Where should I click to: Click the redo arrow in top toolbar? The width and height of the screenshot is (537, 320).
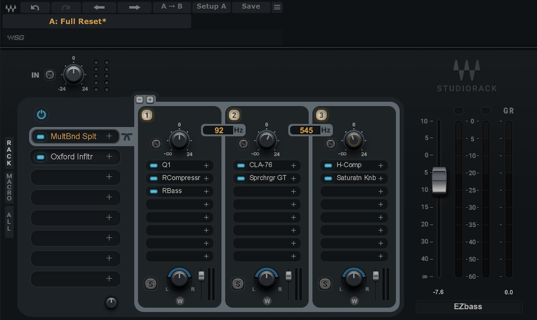tap(66, 7)
